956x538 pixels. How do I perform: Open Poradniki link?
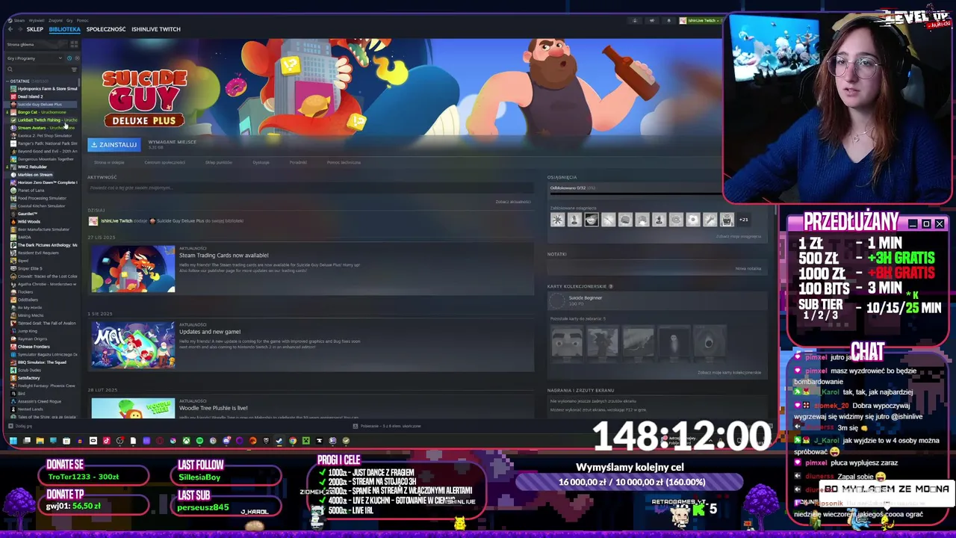pyautogui.click(x=298, y=162)
